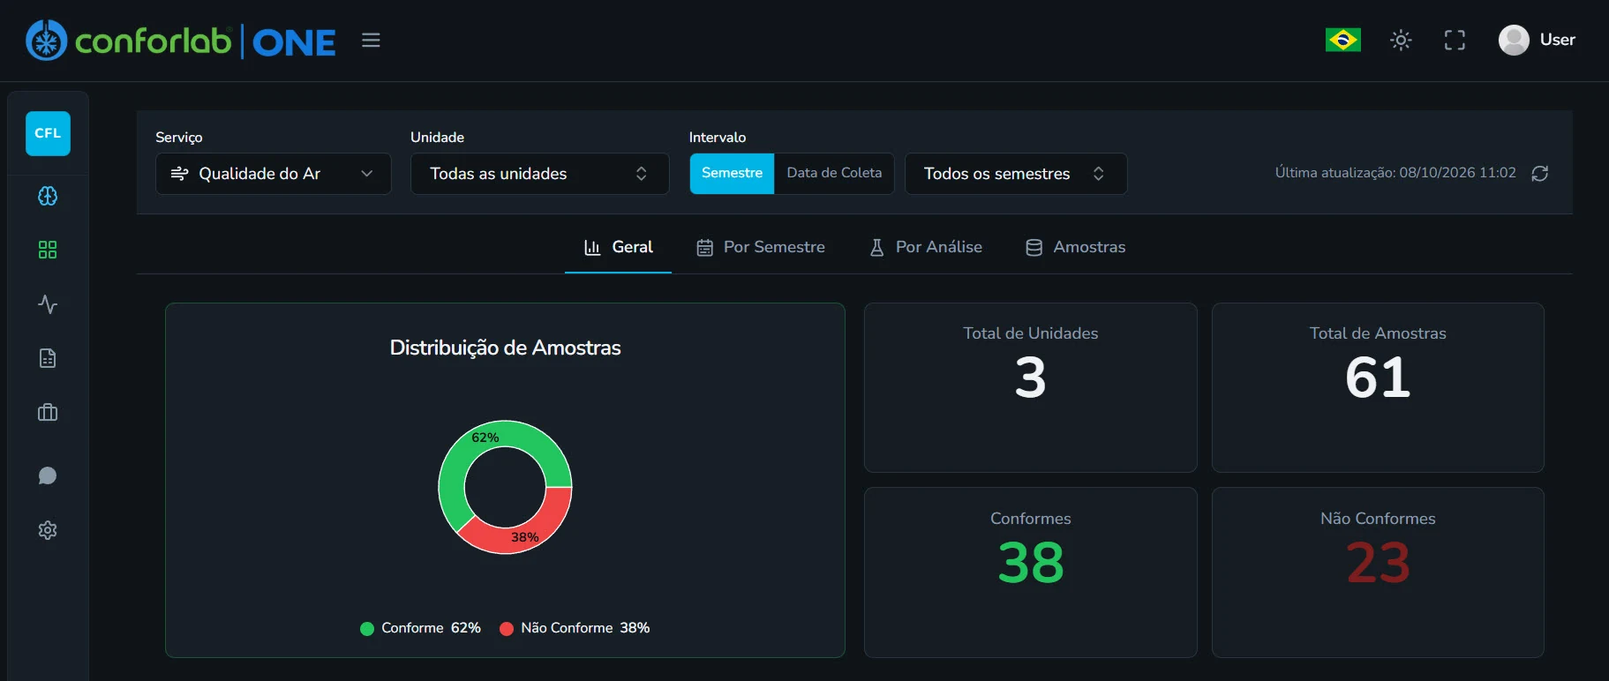Enter fullscreen mode
This screenshot has width=1609, height=681.
pos(1455,40)
